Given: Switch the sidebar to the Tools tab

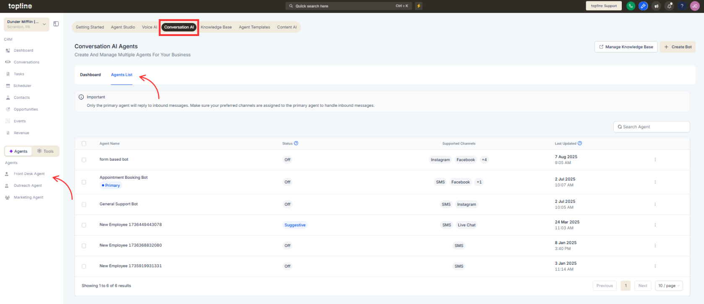Looking at the screenshot, I should click(45, 151).
